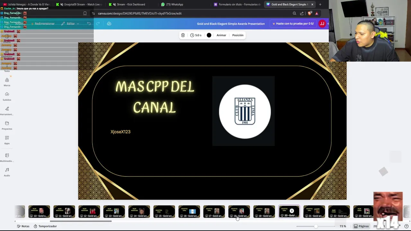The width and height of the screenshot is (411, 231).
Task: Open the Herramientas tools panel
Action: (7, 111)
